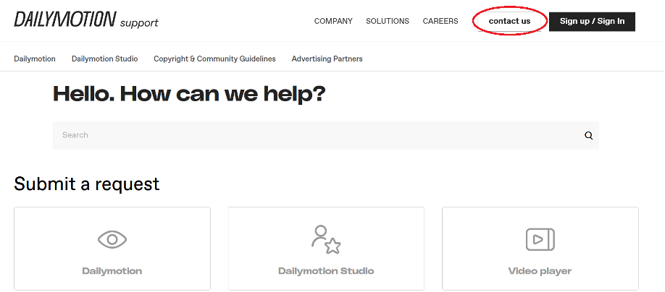Click the user star icon for Dailymotion Studio
This screenshot has width=665, height=292.
pos(326,239)
